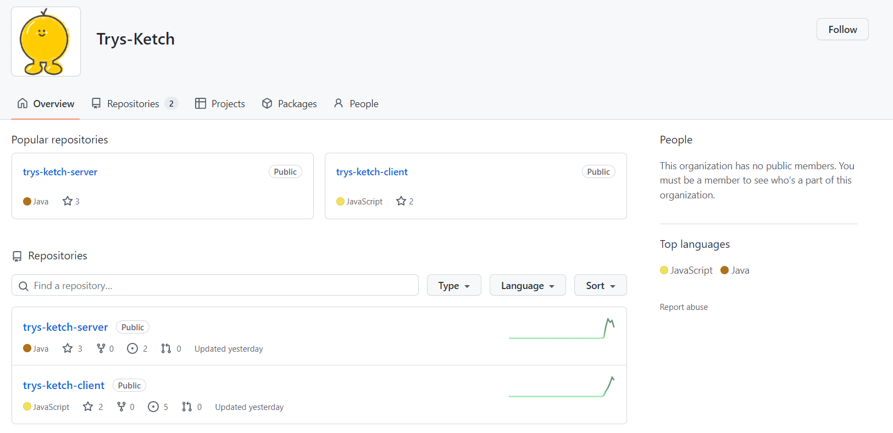Click the Trys-Ketch organization avatar
This screenshot has width=893, height=433.
pos(46,42)
